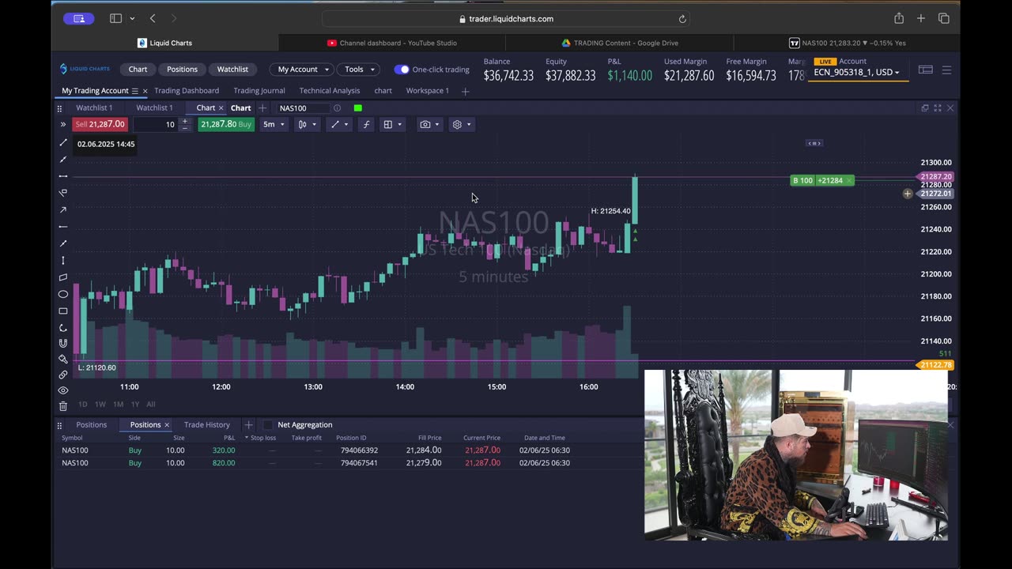Decrease order quantity with minus stepper
The image size is (1012, 569).
tap(185, 128)
